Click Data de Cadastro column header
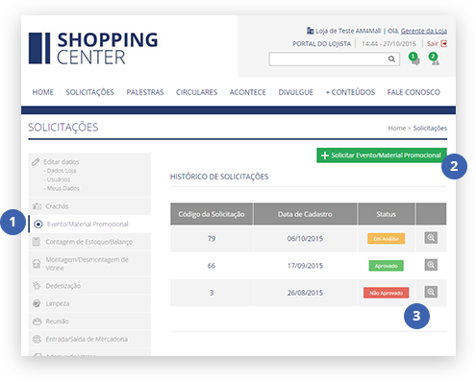The width and height of the screenshot is (476, 381). [305, 214]
